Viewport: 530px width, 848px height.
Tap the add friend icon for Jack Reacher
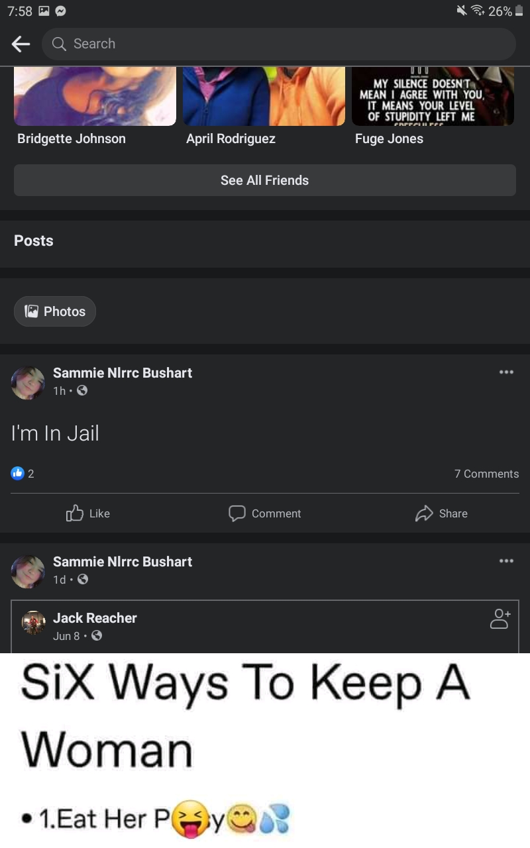click(500, 619)
